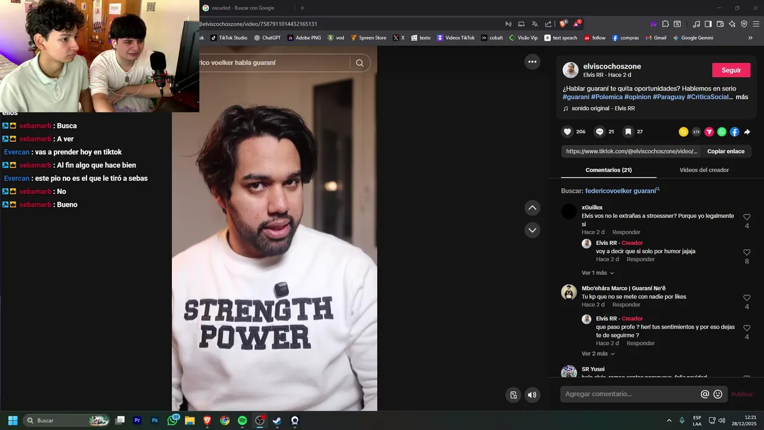Reply to Mbo'ehára Marce's comment
The height and width of the screenshot is (430, 764).
(x=626, y=305)
